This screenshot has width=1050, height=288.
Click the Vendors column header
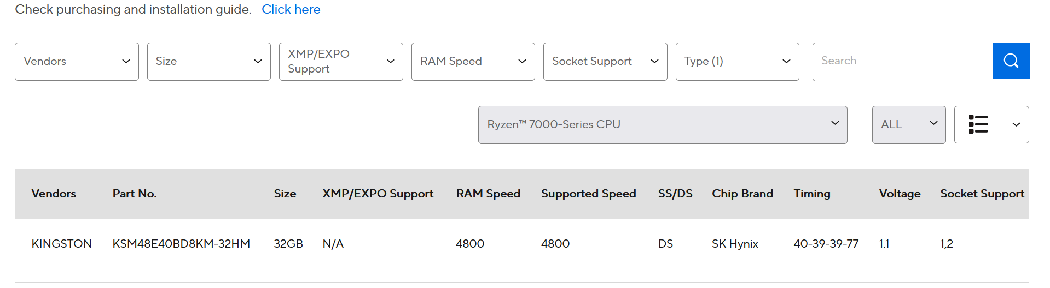coord(54,194)
